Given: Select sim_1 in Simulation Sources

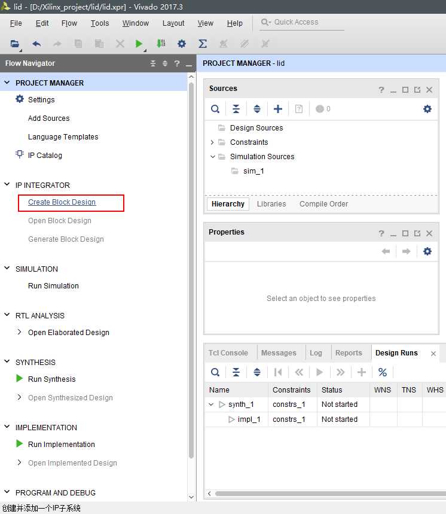Looking at the screenshot, I should click(253, 171).
